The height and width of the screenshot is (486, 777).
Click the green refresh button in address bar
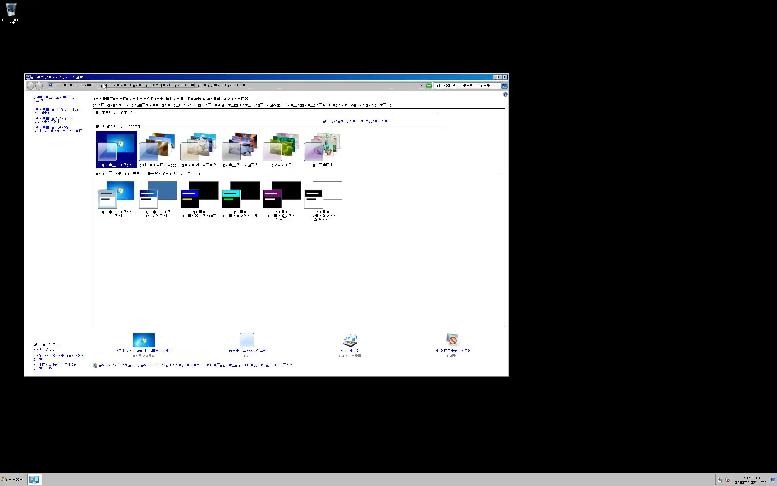tap(429, 85)
